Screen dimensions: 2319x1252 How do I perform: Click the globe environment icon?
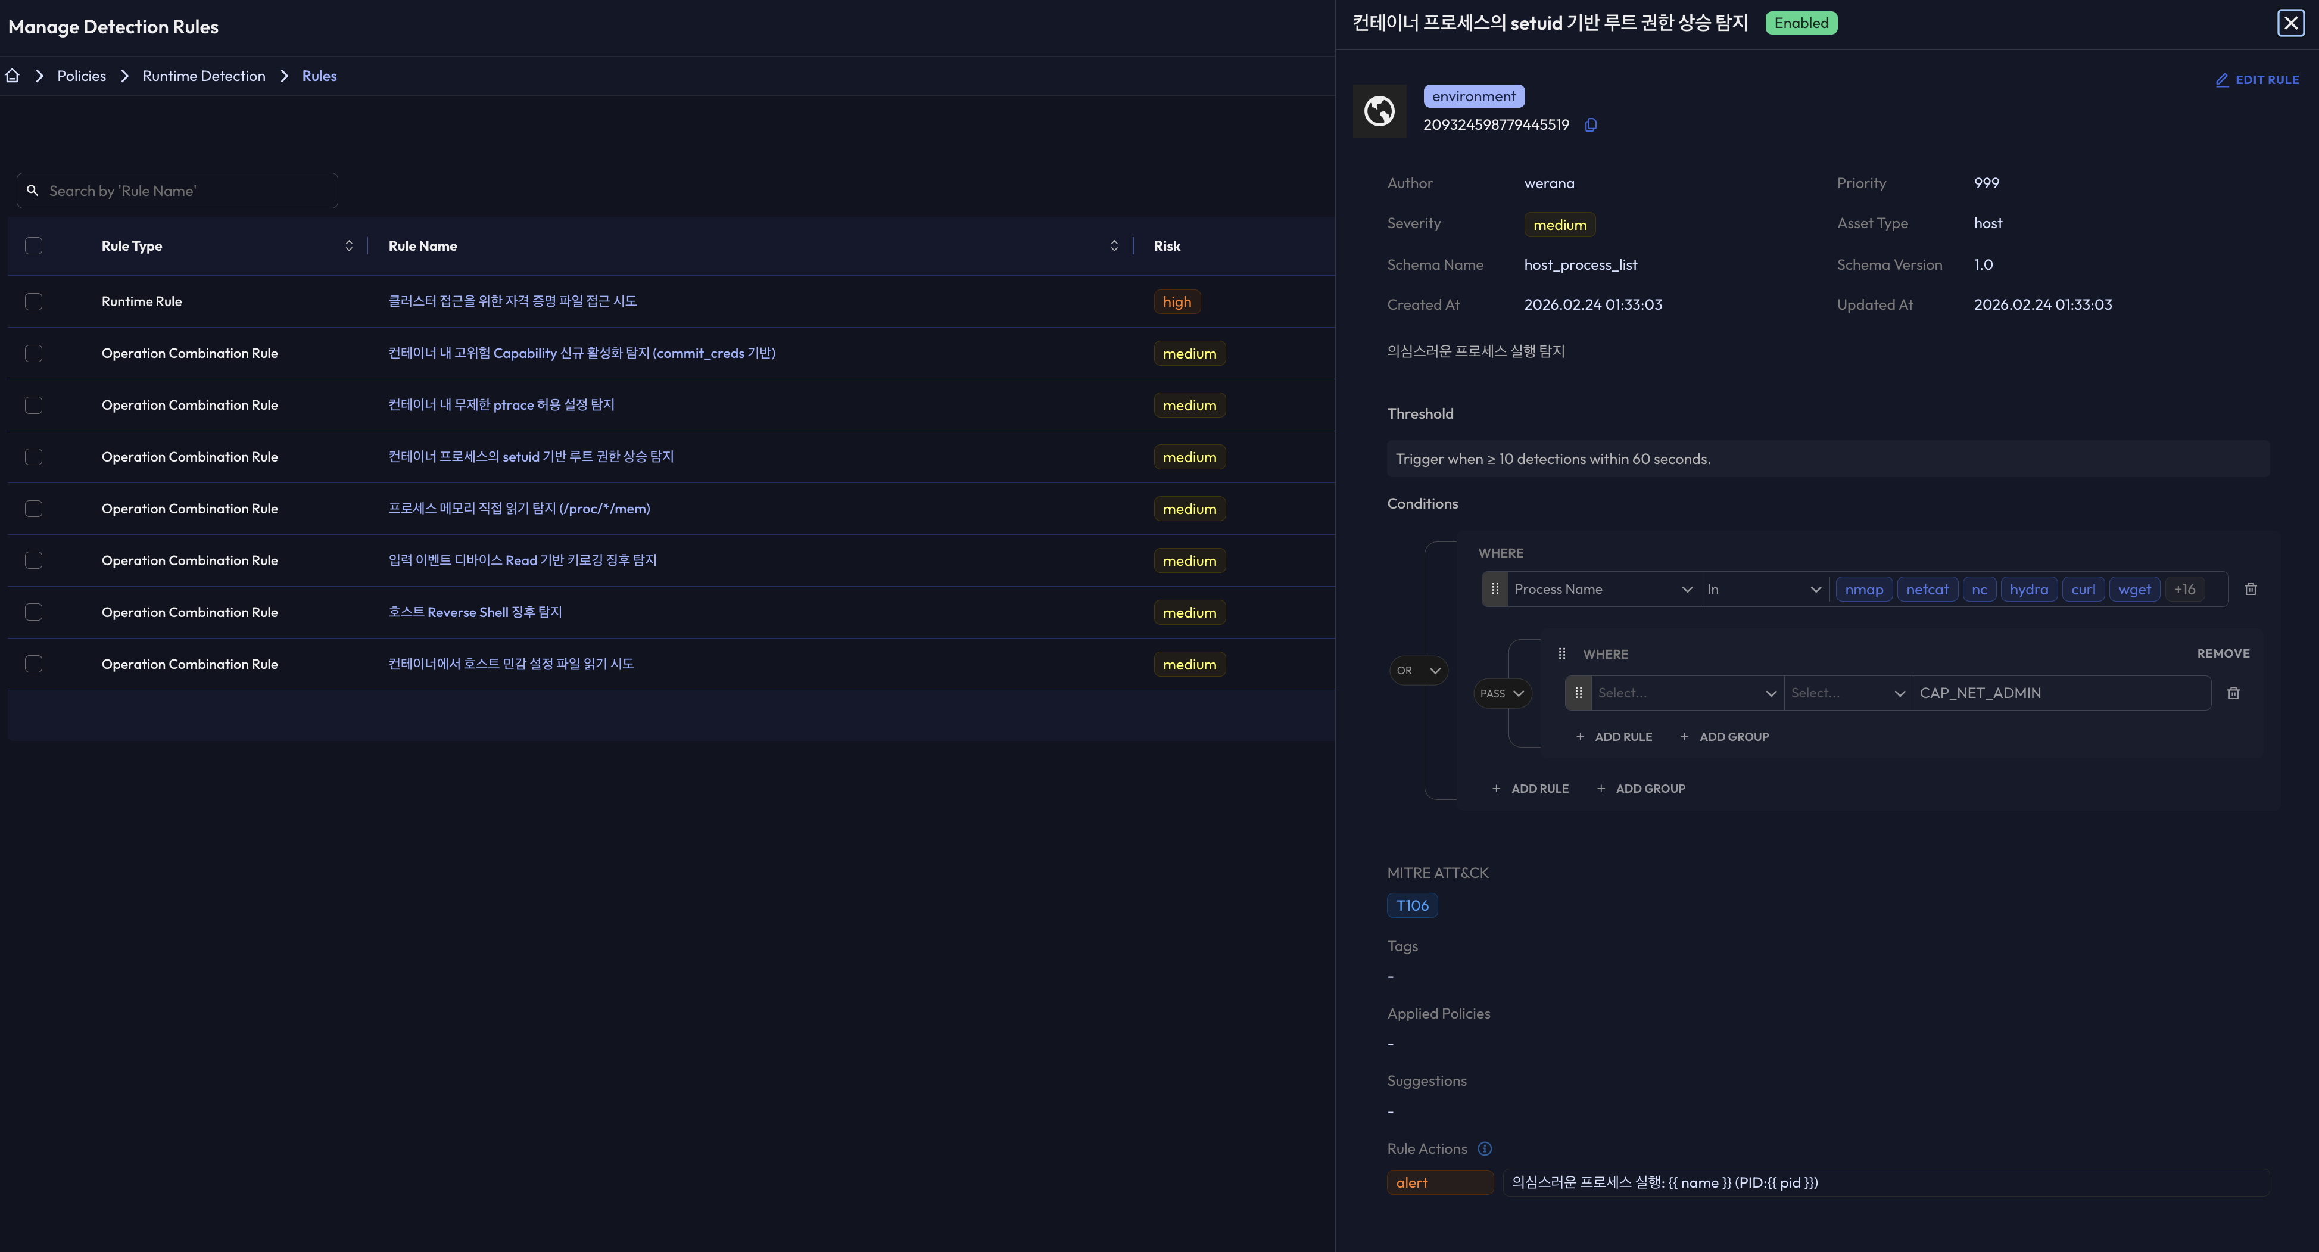click(1379, 111)
